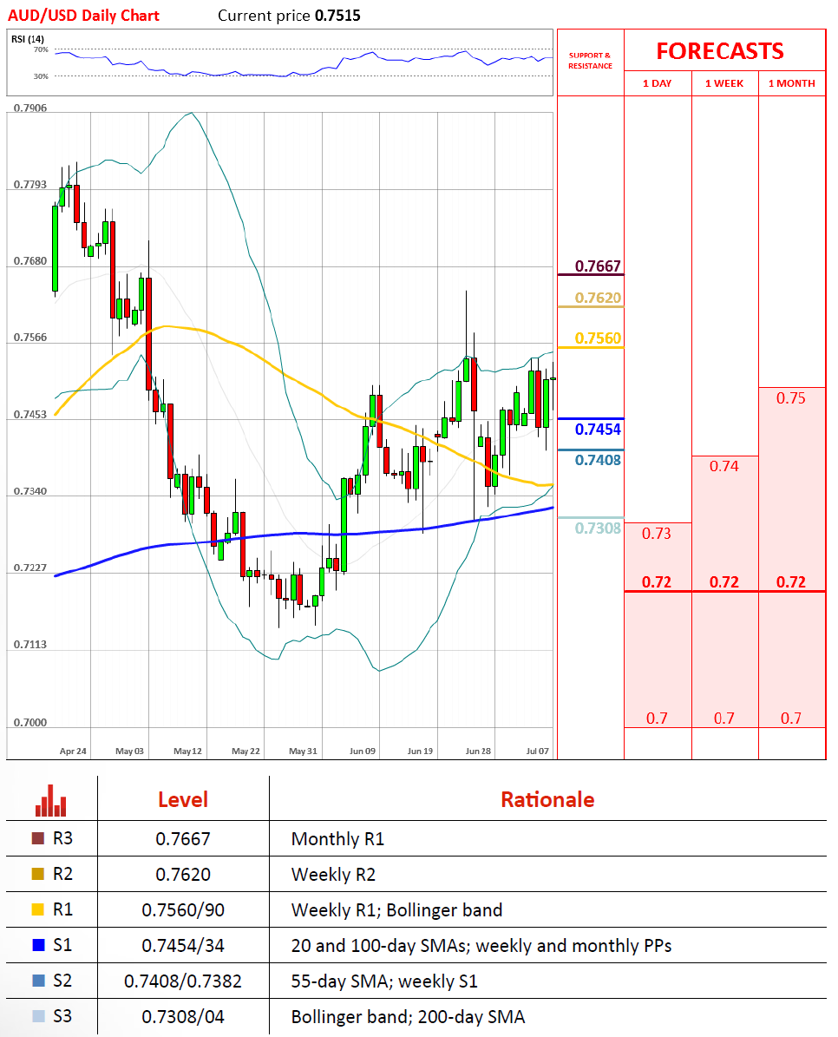
Task: Click the Rationale column heading
Action: click(x=547, y=799)
